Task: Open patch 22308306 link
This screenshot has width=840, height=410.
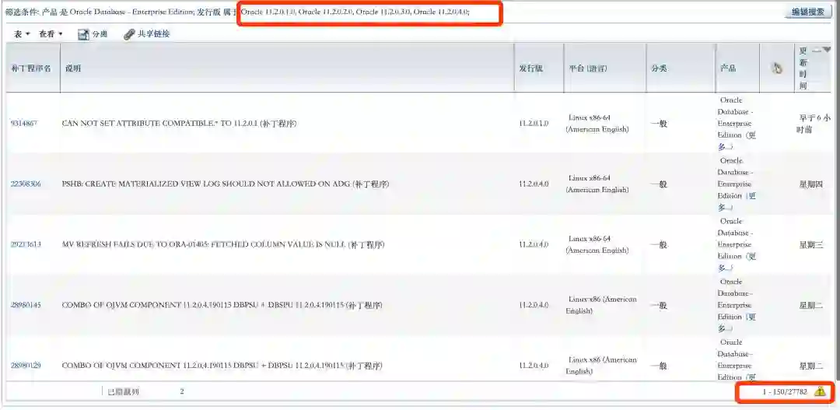Action: click(x=26, y=184)
